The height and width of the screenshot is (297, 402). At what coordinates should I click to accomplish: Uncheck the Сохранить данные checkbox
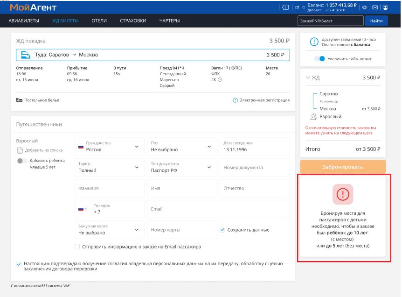pyautogui.click(x=222, y=230)
